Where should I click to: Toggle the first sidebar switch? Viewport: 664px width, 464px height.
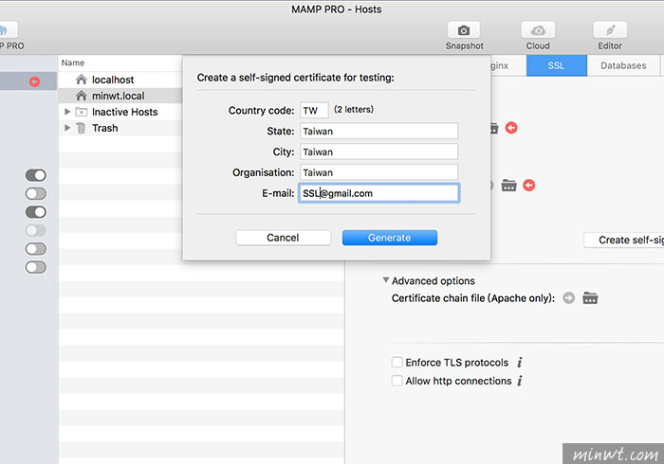pyautogui.click(x=36, y=175)
